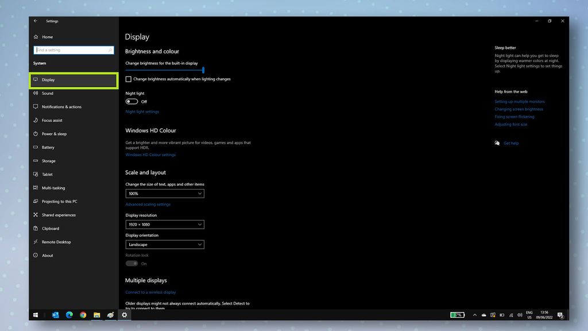This screenshot has height=331, width=588.
Task: Open the Focus assist settings
Action: [52, 120]
